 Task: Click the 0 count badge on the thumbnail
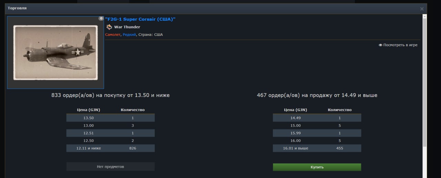tap(101, 19)
